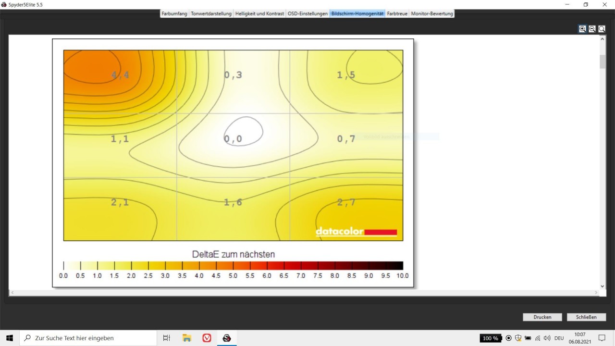Open Wi-Fi network settings in tray
Viewport: 615px width, 346px height.
tap(538, 338)
